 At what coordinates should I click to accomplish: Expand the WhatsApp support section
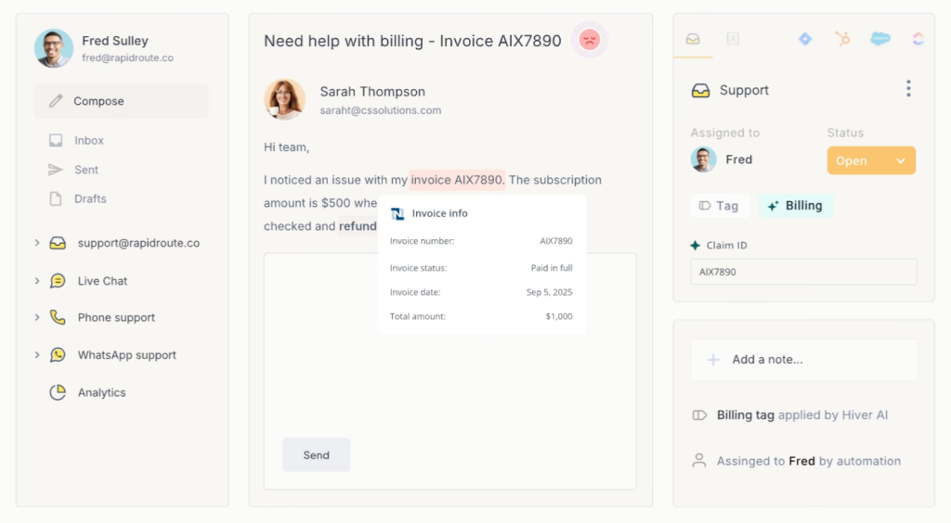pyautogui.click(x=37, y=355)
